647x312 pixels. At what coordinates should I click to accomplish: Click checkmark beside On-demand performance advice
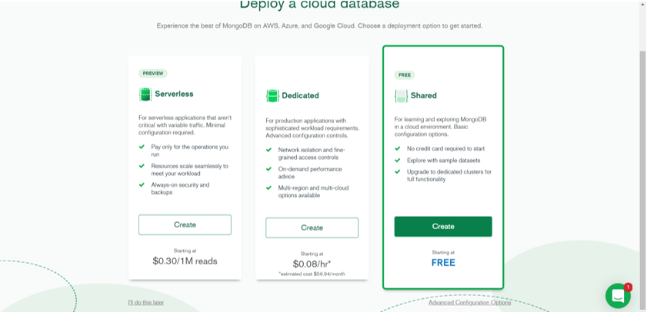268,169
